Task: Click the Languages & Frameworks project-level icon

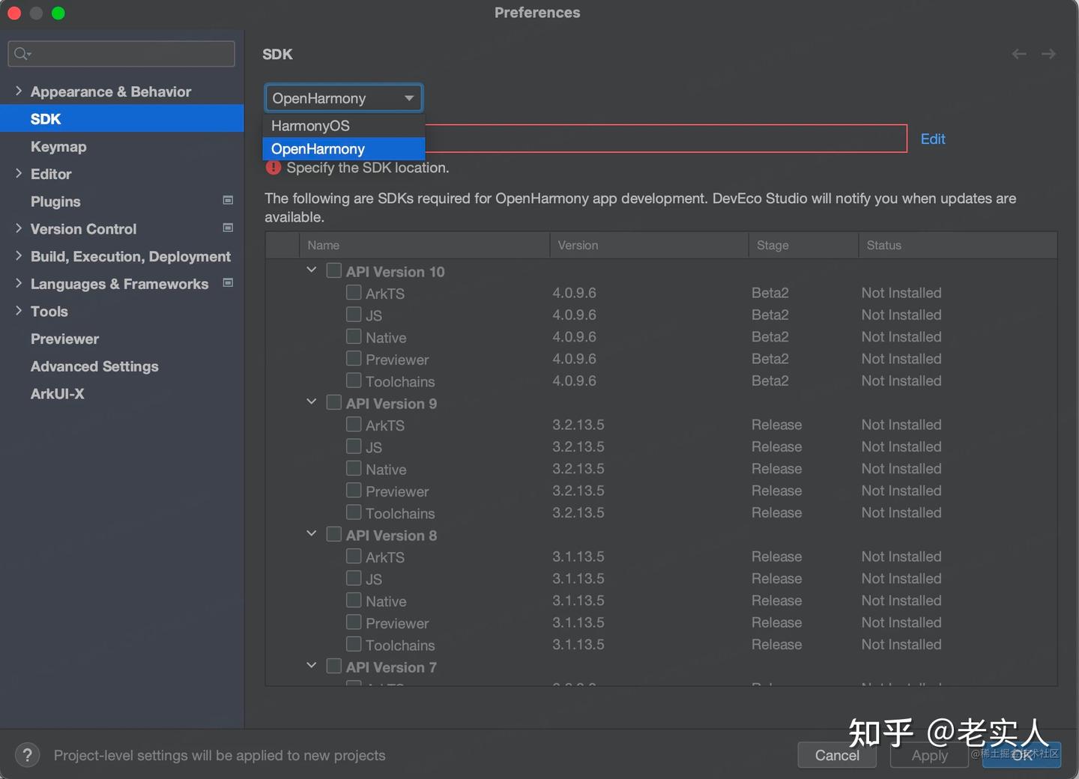Action: 228,283
